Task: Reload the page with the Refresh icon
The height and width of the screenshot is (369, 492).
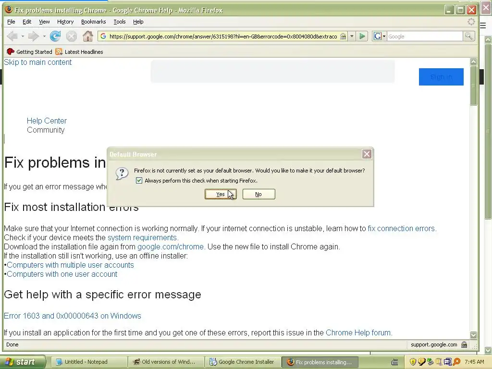Action: 55,37
